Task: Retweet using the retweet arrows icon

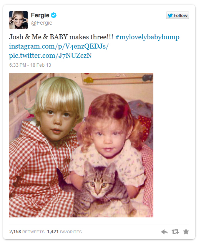Action: [175, 232]
